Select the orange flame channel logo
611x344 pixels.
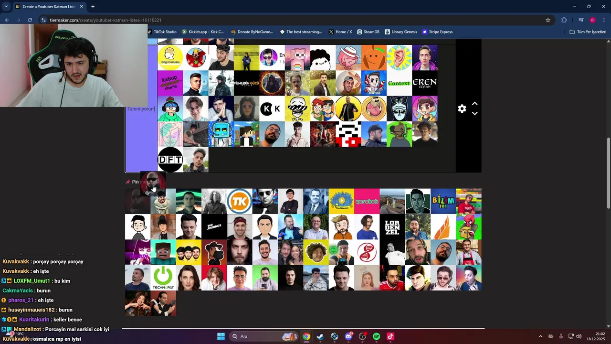pyautogui.click(x=443, y=226)
